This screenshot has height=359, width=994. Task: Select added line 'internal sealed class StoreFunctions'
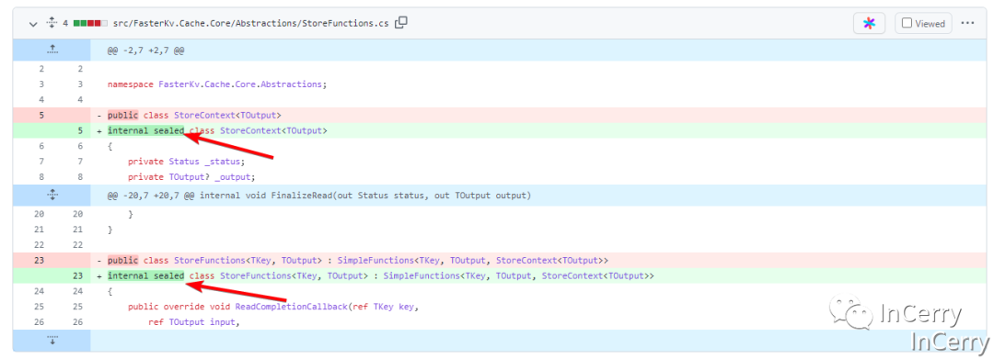380,275
